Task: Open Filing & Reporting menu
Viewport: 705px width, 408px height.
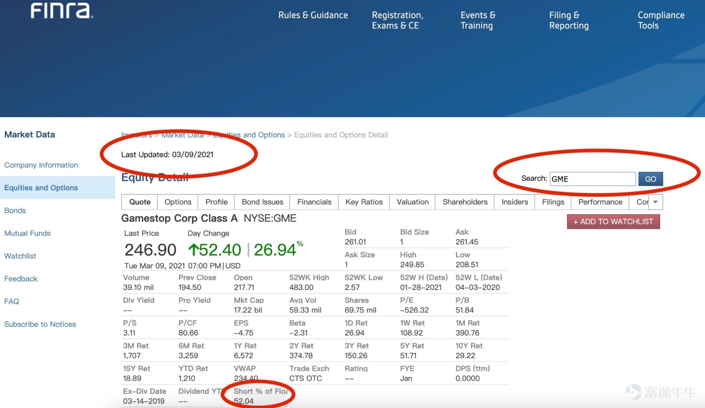Action: tap(569, 20)
